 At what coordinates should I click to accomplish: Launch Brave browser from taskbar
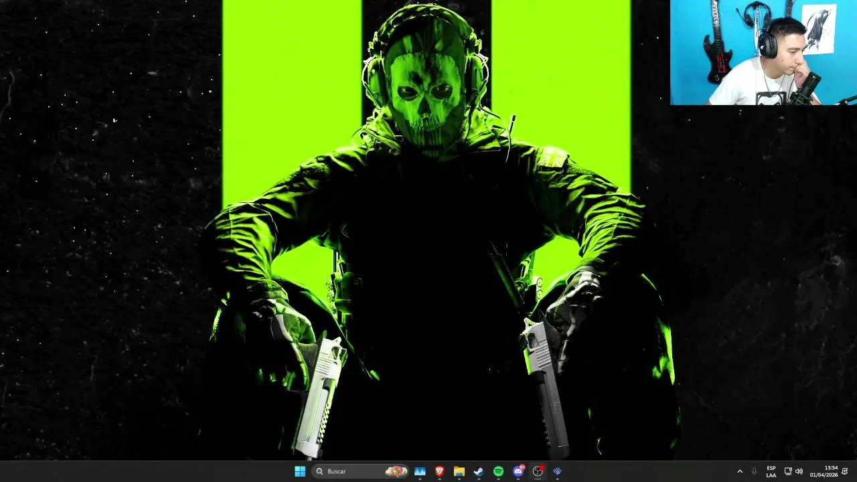(439, 471)
